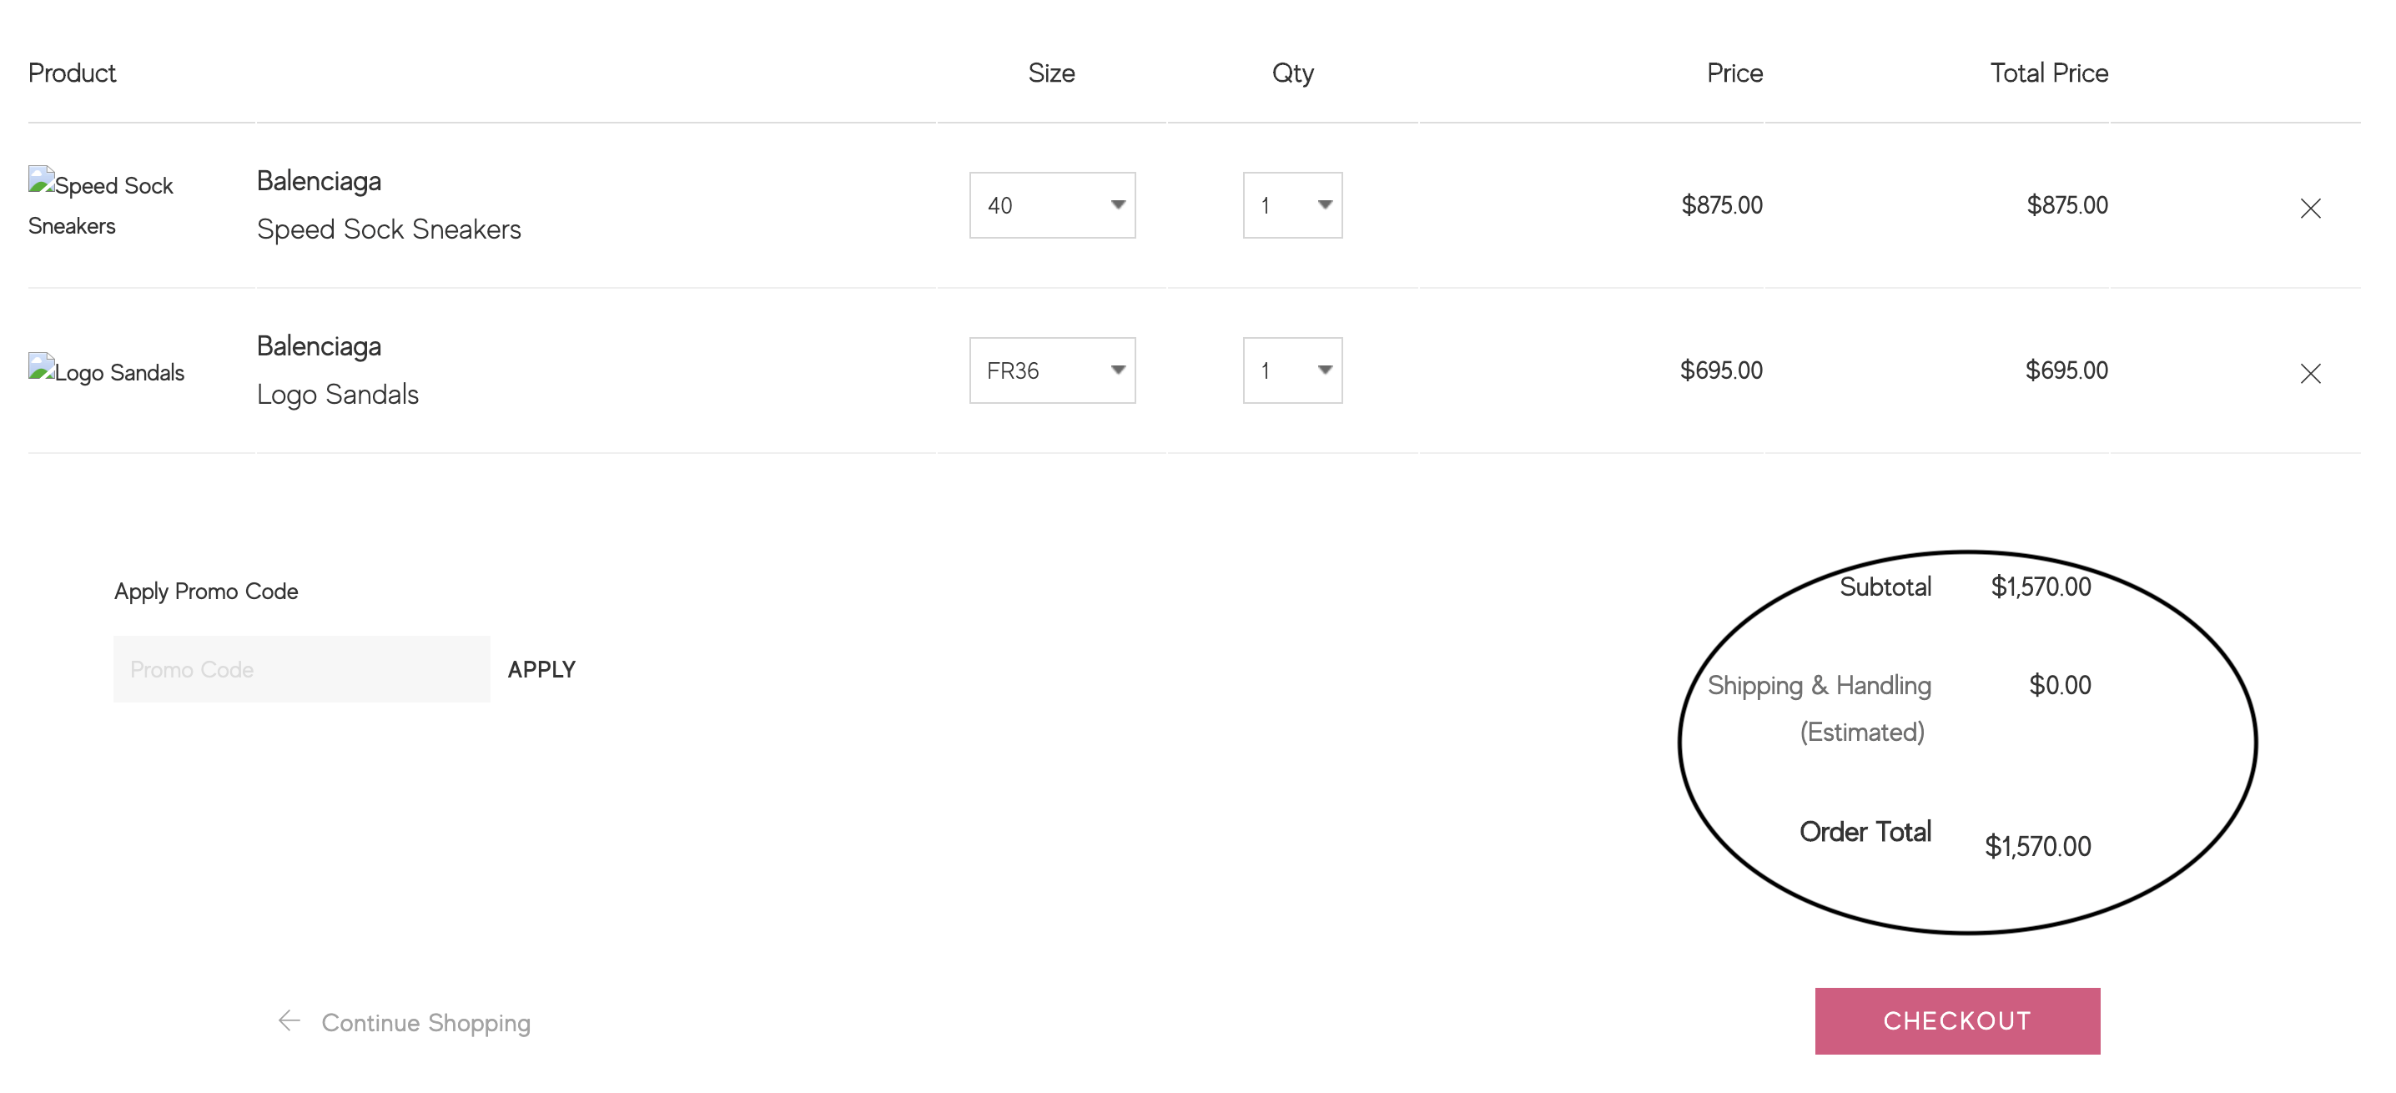Click the back arrow next to Continue Shopping
The width and height of the screenshot is (2396, 1093).
point(289,1020)
